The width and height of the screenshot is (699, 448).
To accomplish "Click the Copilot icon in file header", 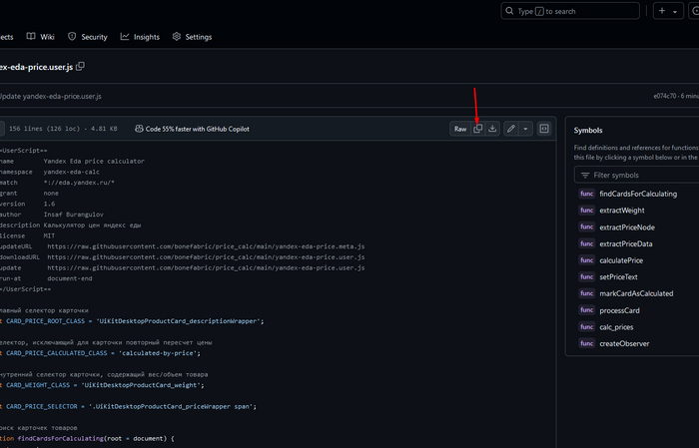I will click(x=138, y=129).
